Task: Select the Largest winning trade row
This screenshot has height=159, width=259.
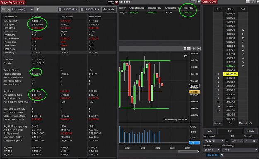Action: [59, 116]
